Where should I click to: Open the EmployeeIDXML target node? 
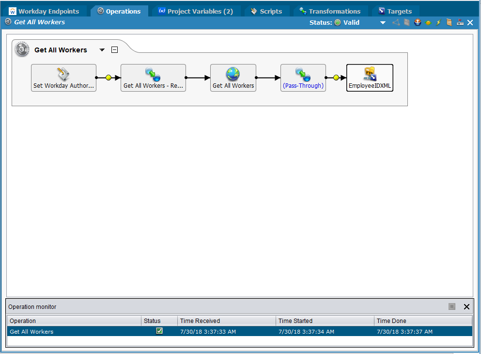pos(370,78)
